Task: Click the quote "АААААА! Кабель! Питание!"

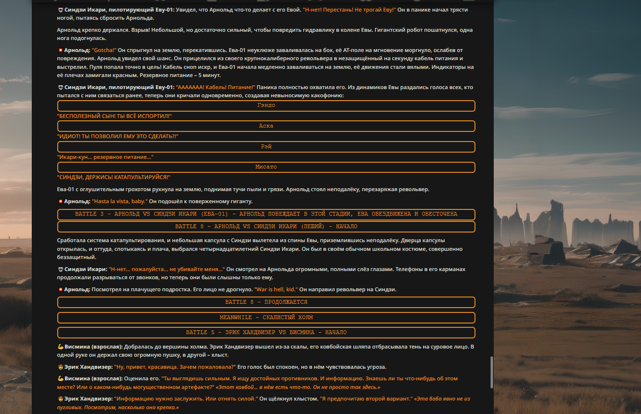Action: tap(216, 87)
